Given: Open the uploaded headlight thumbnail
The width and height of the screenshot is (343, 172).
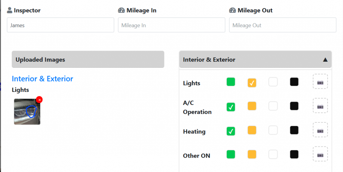Looking at the screenshot, I should [x=27, y=112].
